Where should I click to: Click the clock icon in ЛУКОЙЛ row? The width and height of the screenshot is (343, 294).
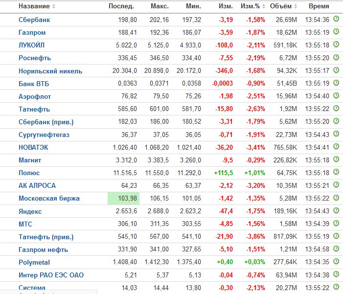[x=336, y=45]
